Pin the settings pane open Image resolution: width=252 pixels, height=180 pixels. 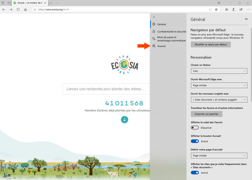[x=246, y=19]
